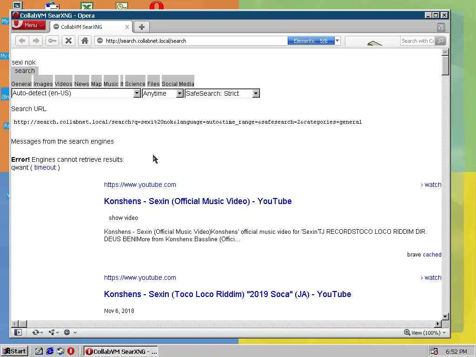Open the SafeSearch: Strict dropdown
The width and height of the screenshot is (476, 357).
pyautogui.click(x=222, y=93)
